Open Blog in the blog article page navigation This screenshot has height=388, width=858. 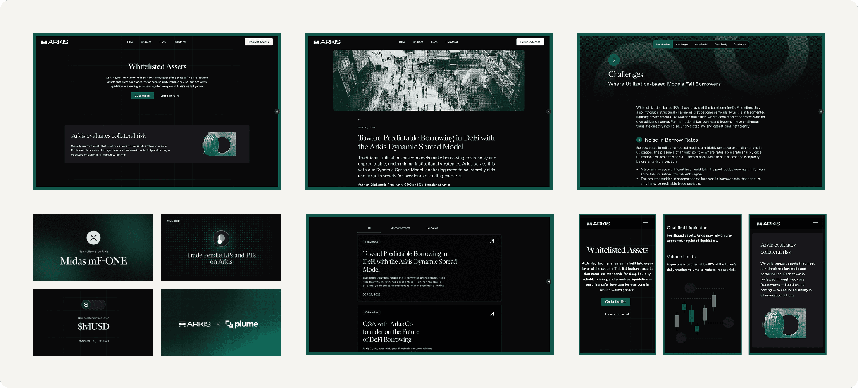(x=402, y=42)
